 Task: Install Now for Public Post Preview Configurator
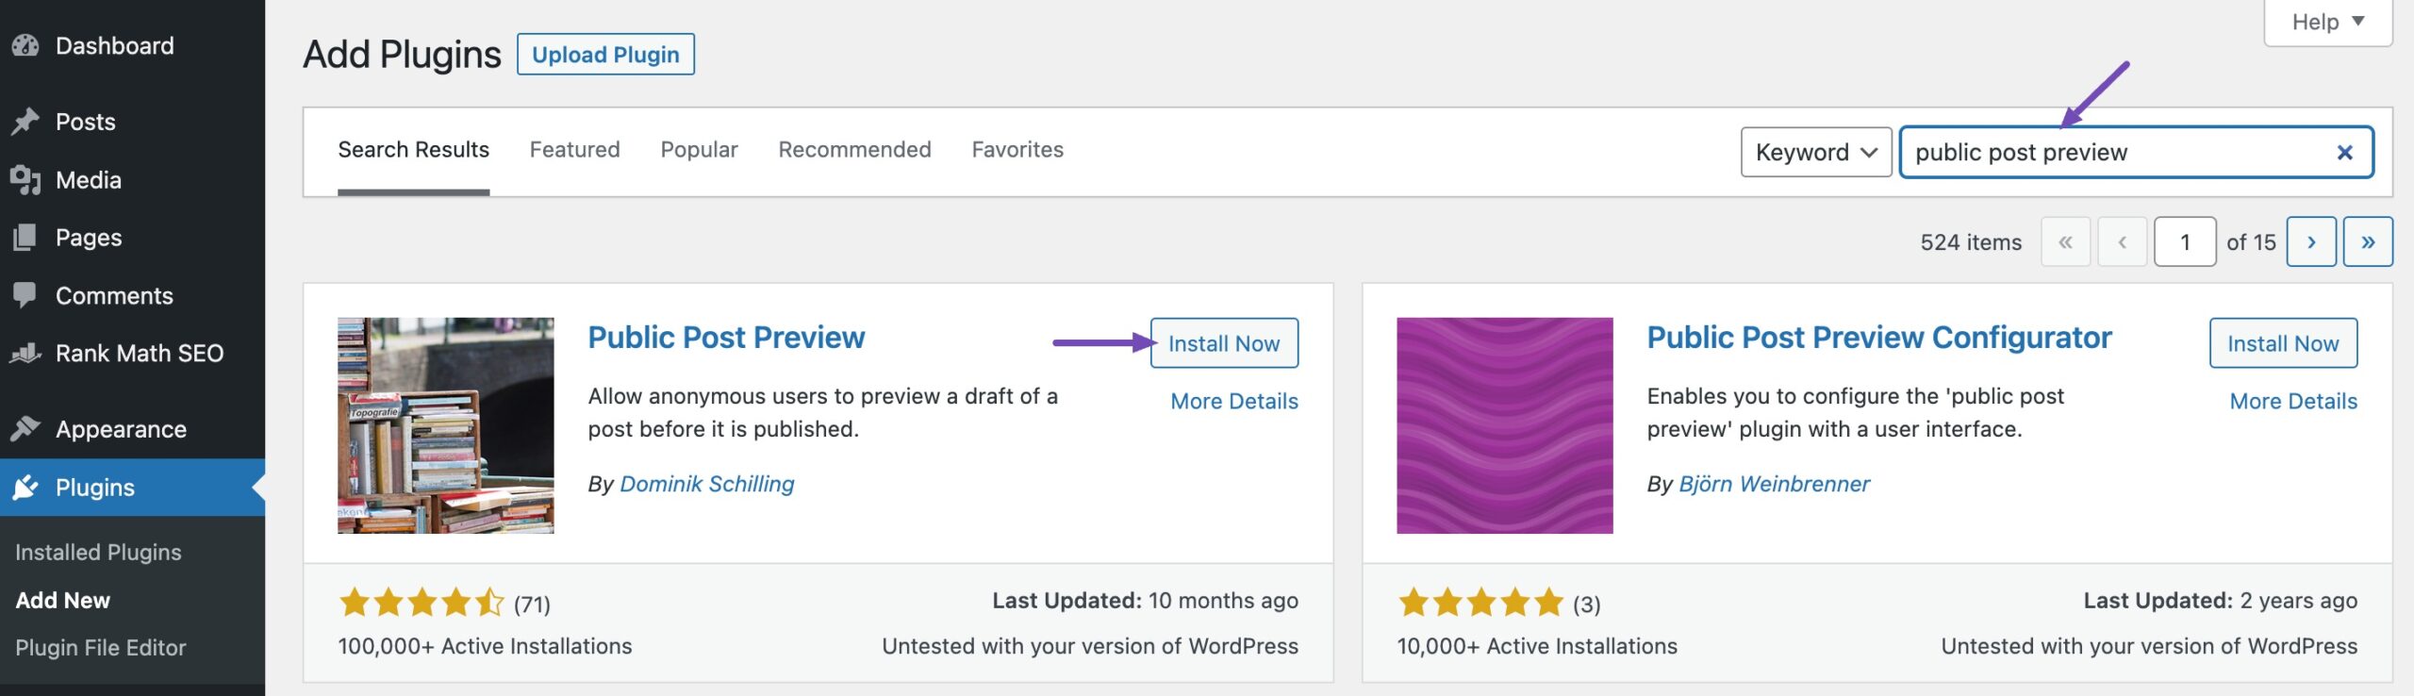coord(2283,343)
